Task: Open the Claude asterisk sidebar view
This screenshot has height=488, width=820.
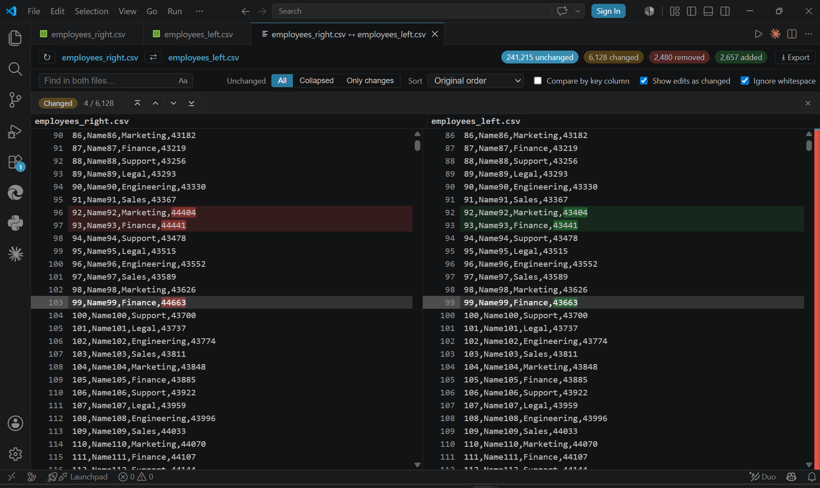Action: coord(15,254)
